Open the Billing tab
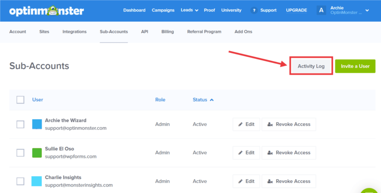 (167, 32)
